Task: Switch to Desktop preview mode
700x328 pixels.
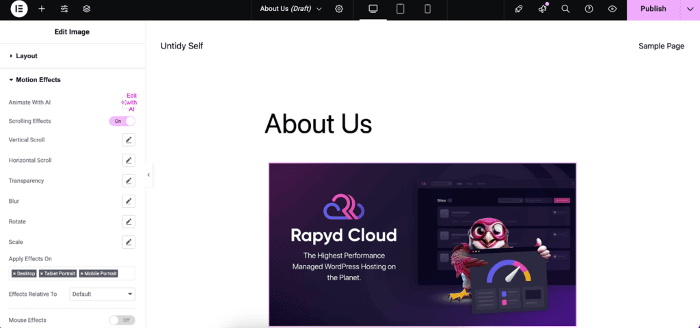Action: (x=373, y=9)
